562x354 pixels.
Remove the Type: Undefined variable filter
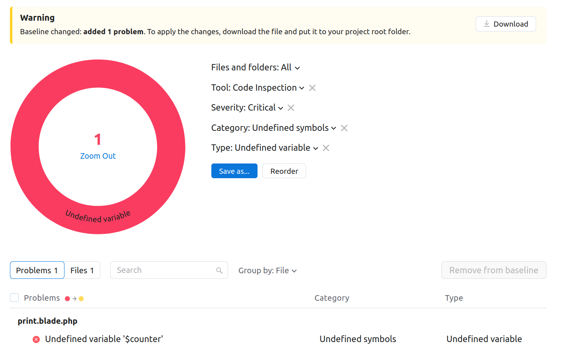(x=326, y=148)
